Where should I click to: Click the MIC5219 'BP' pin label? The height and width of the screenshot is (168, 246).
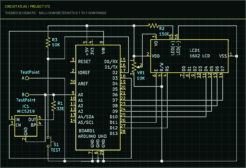tap(34, 125)
